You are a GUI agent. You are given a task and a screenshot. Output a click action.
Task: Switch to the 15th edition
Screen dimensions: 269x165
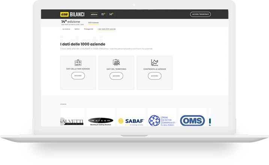pos(103,14)
